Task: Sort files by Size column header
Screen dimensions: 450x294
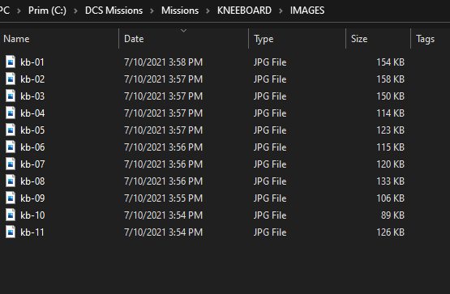Action: coord(359,39)
